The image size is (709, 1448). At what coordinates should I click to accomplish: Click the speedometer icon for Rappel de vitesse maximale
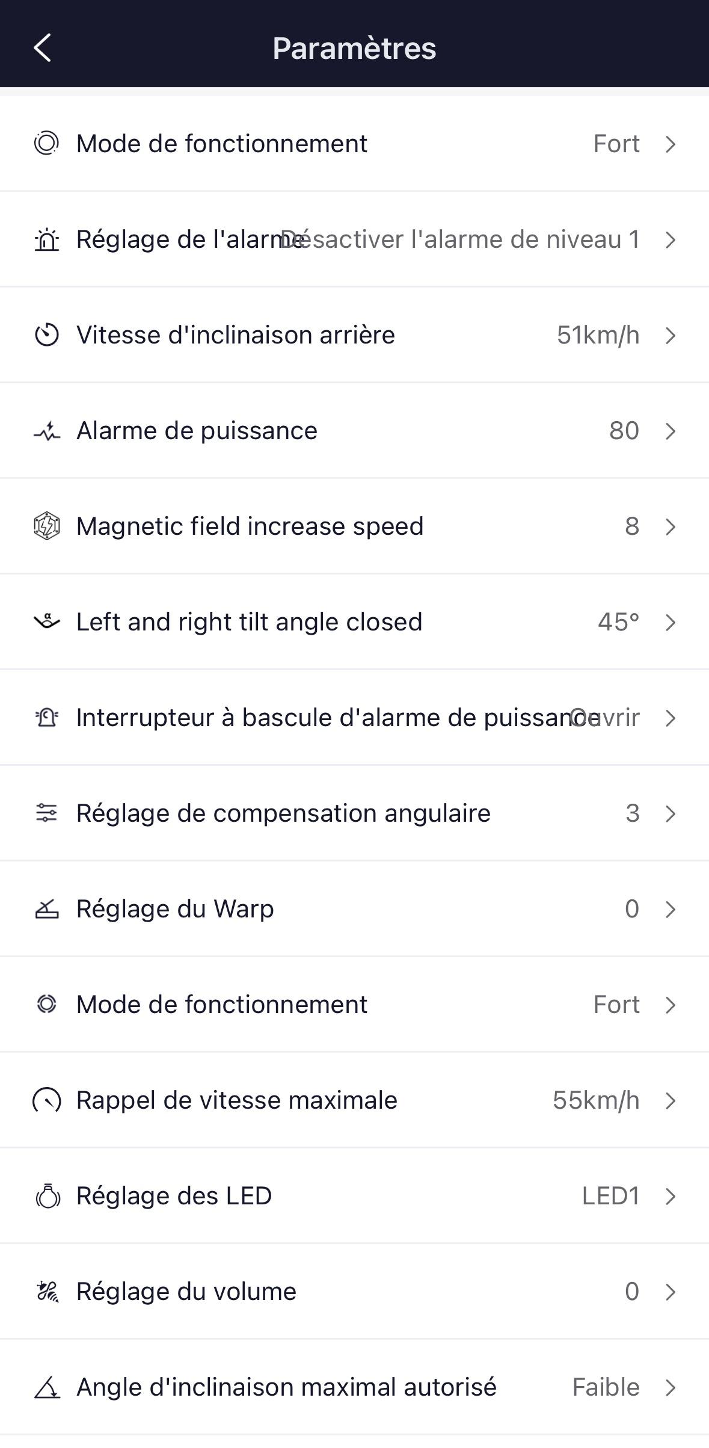(x=46, y=1100)
